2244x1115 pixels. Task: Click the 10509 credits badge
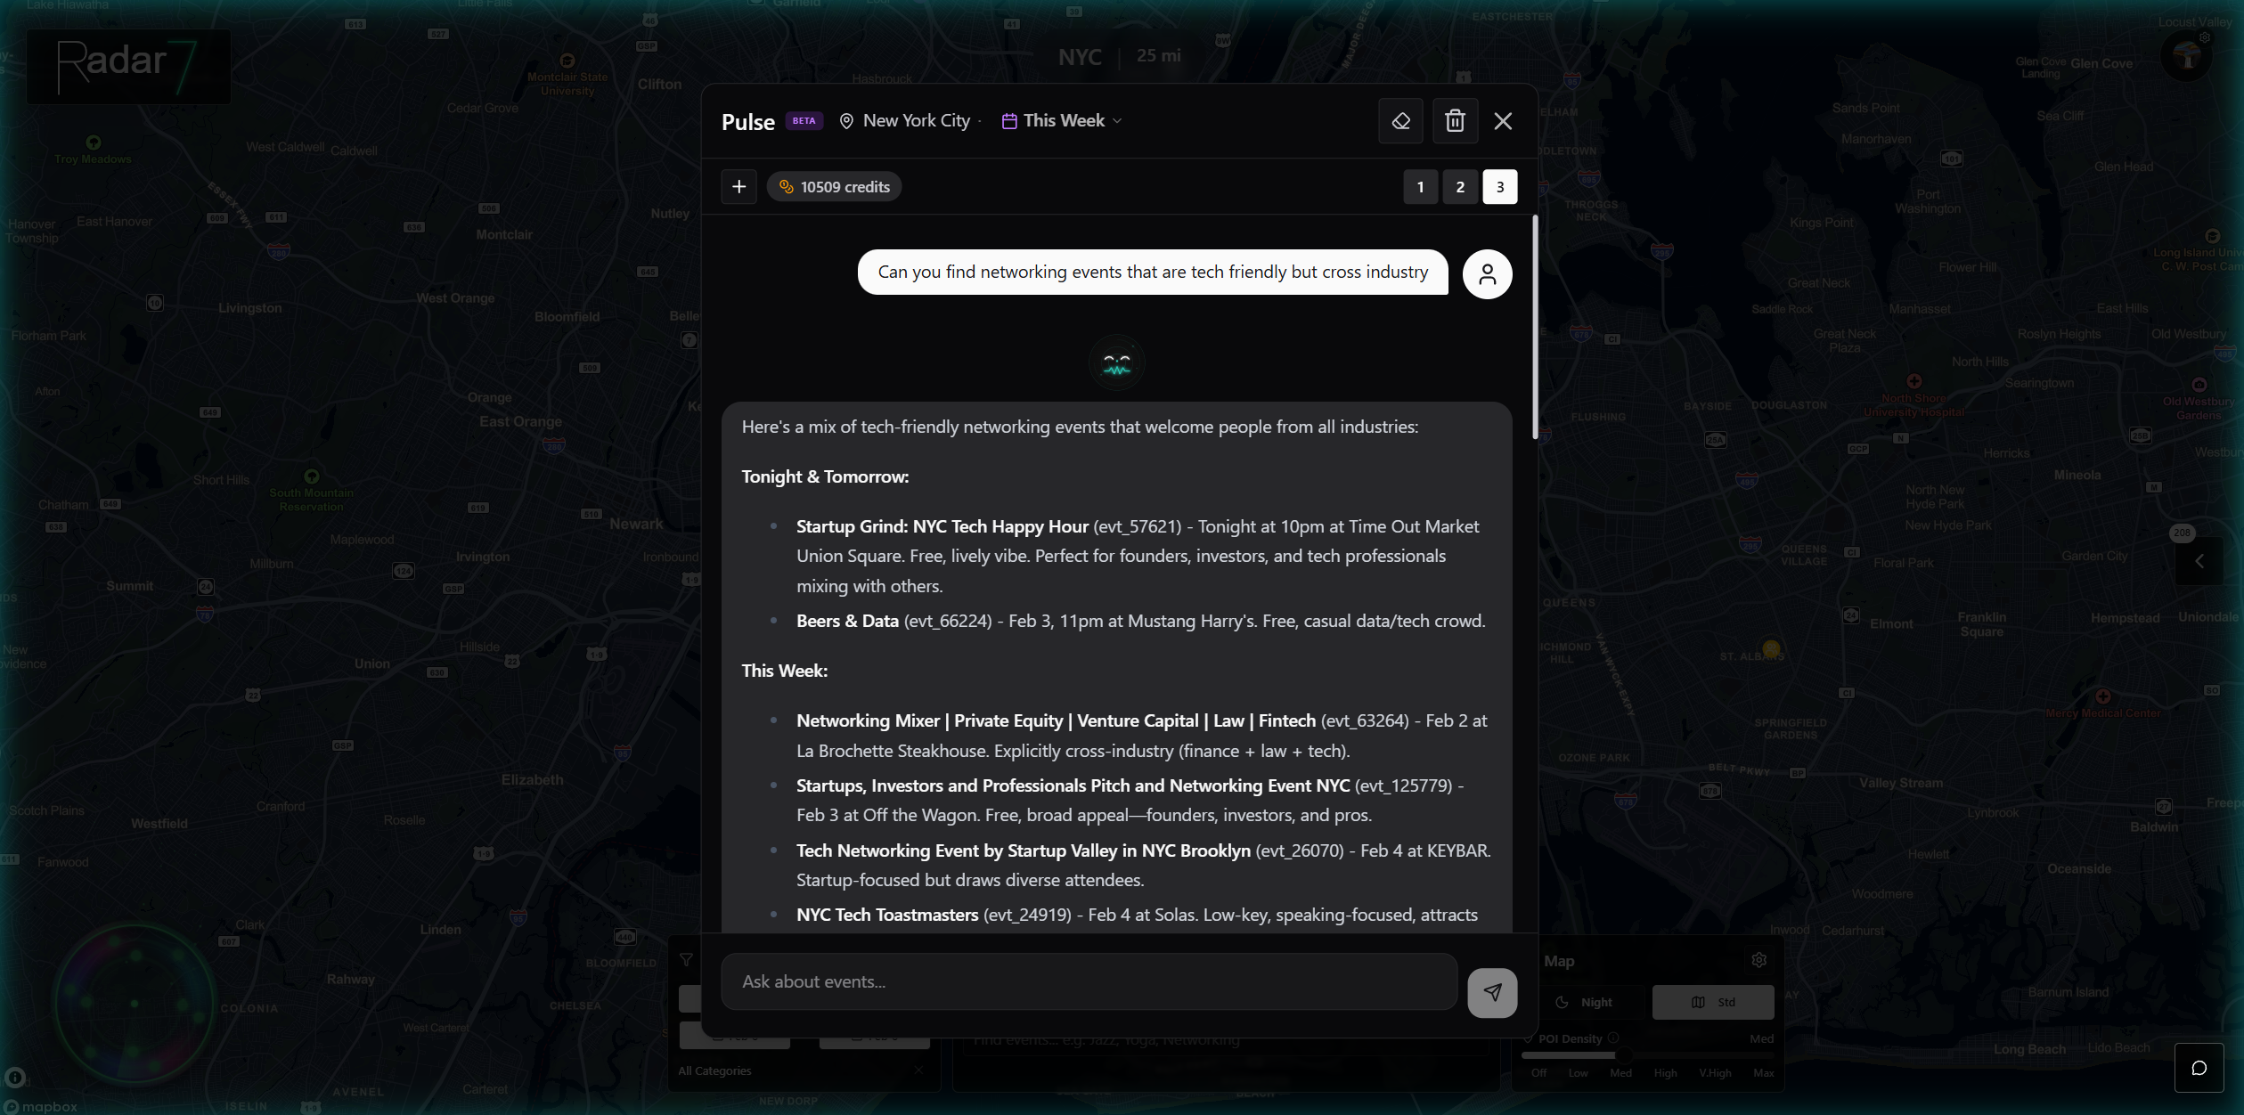833,186
